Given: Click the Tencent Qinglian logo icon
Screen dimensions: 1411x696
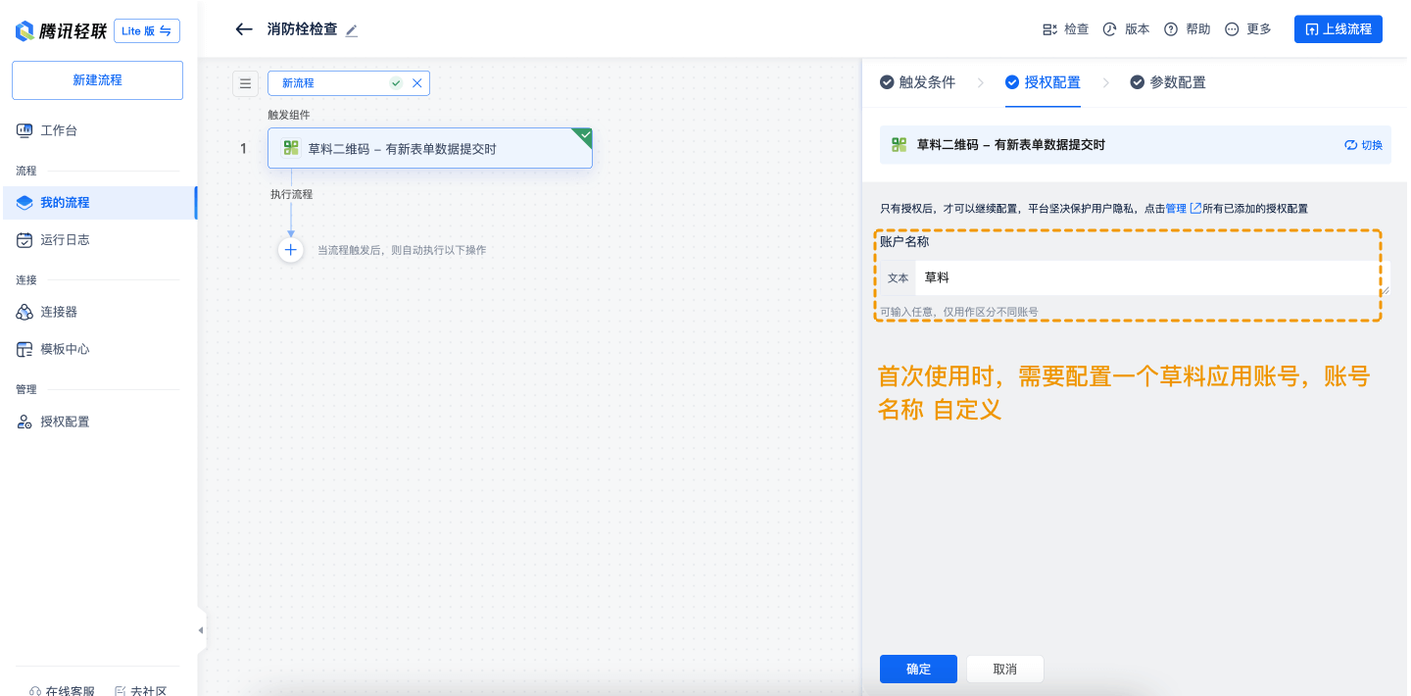Looking at the screenshot, I should point(24,31).
